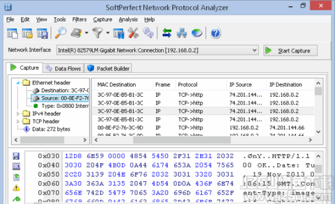This screenshot has width=335, height=204.
Task: Select the Data: 272 bytes tree item
Action: click(x=46, y=129)
